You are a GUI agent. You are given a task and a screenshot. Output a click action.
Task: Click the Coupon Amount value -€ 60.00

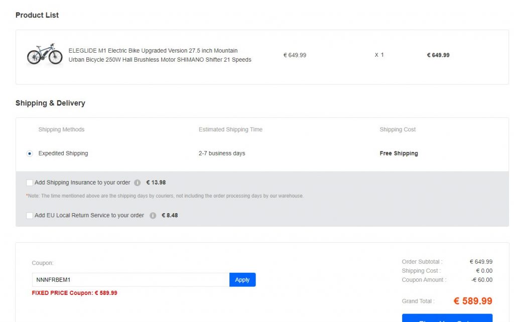[482, 280]
